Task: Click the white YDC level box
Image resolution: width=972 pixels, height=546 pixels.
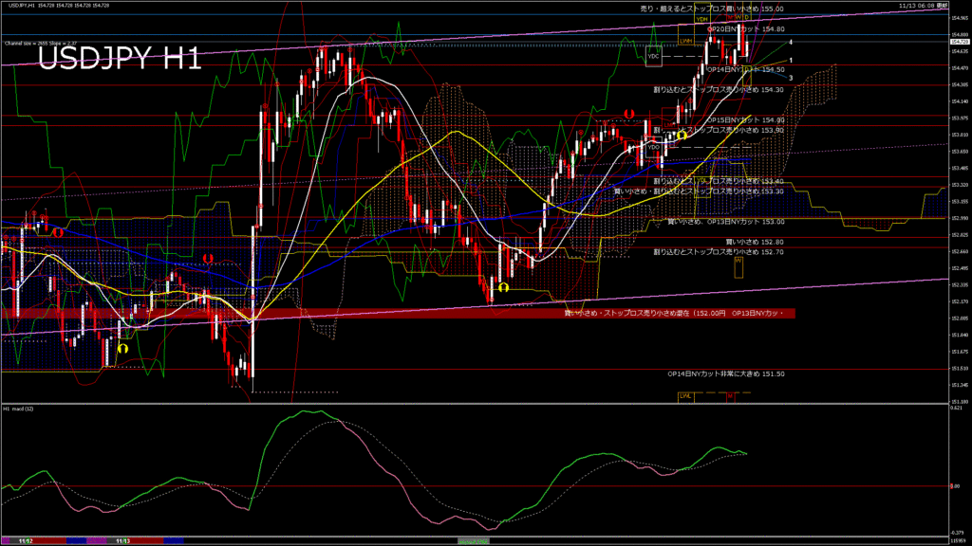Action: [x=653, y=57]
